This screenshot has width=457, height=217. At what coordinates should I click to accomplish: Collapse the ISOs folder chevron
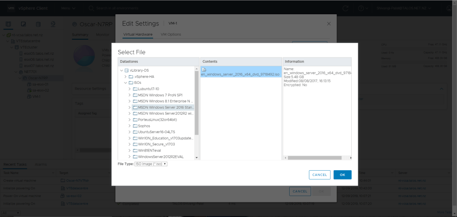coord(125,82)
